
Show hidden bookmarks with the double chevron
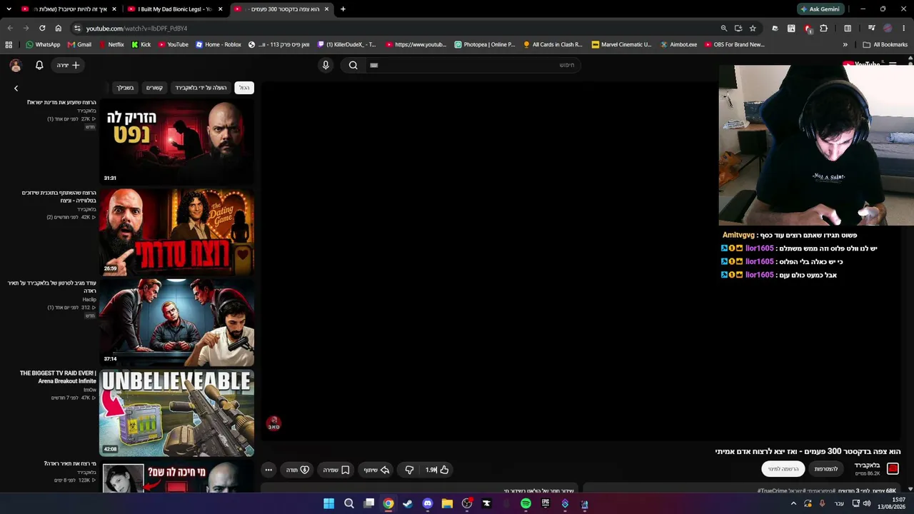coord(845,44)
